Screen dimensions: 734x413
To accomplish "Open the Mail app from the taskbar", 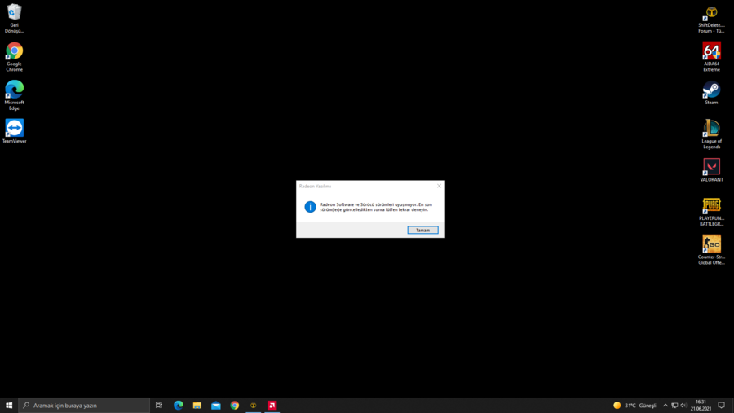I will click(x=216, y=405).
